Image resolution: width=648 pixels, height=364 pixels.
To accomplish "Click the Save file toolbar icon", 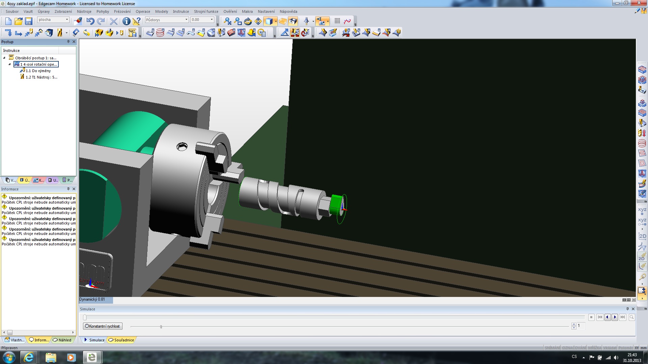I will (29, 21).
